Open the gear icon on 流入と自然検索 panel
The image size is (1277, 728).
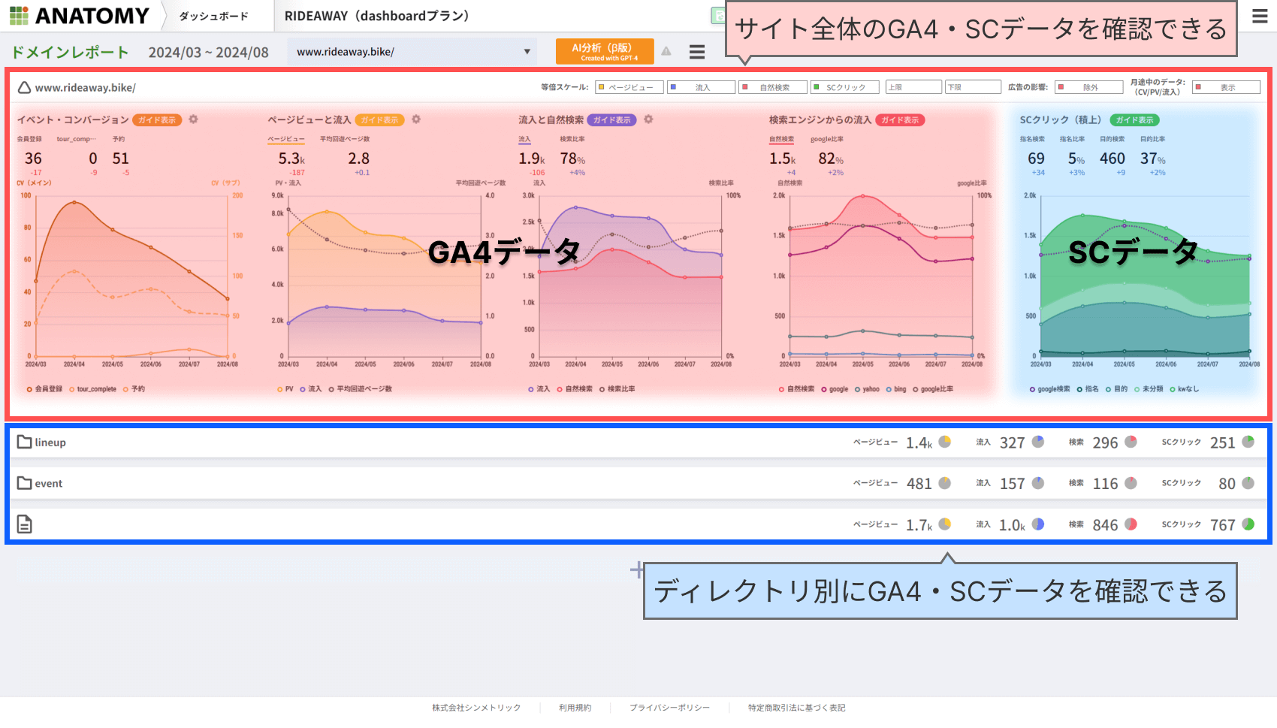point(648,119)
